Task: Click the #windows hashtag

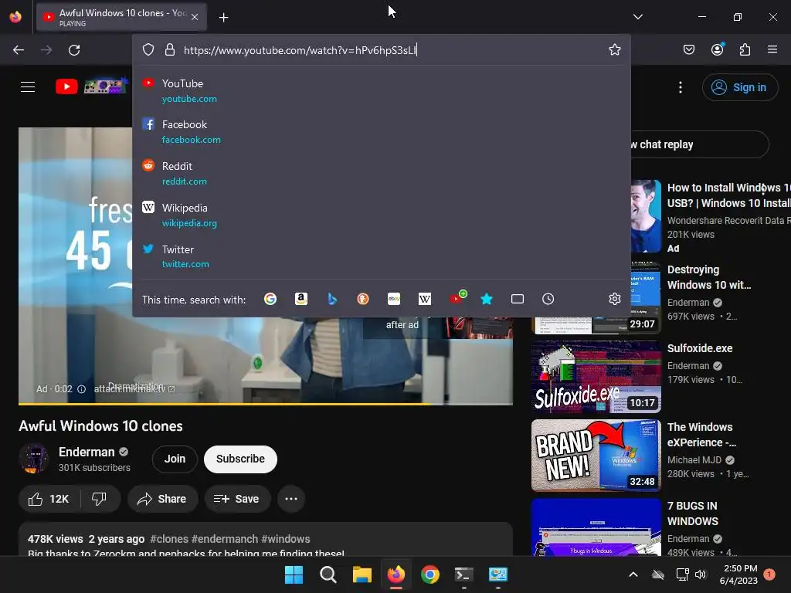Action: coord(286,538)
